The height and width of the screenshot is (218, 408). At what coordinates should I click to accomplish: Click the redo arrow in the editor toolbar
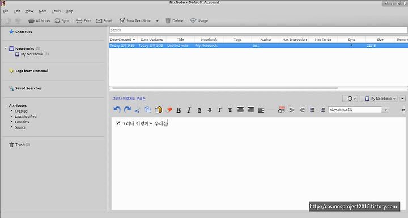tap(127, 110)
